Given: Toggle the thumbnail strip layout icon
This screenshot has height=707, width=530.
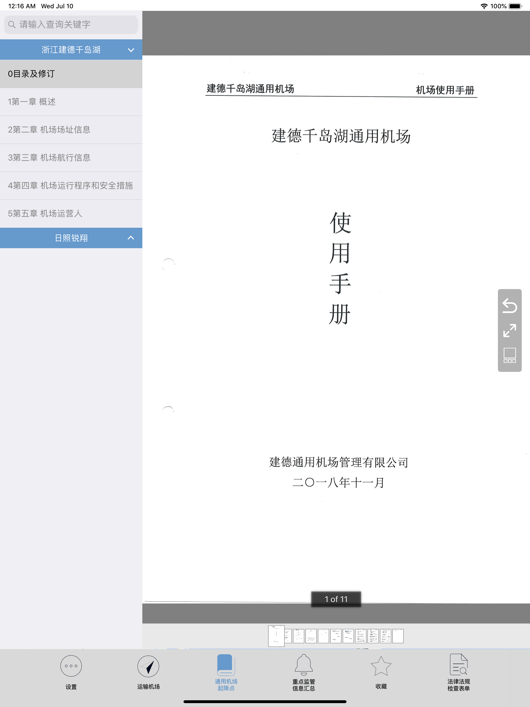Looking at the screenshot, I should [x=510, y=355].
